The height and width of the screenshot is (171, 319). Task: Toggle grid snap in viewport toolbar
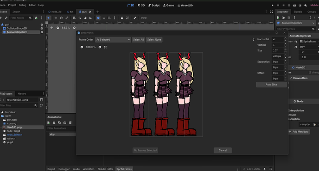(109, 18)
